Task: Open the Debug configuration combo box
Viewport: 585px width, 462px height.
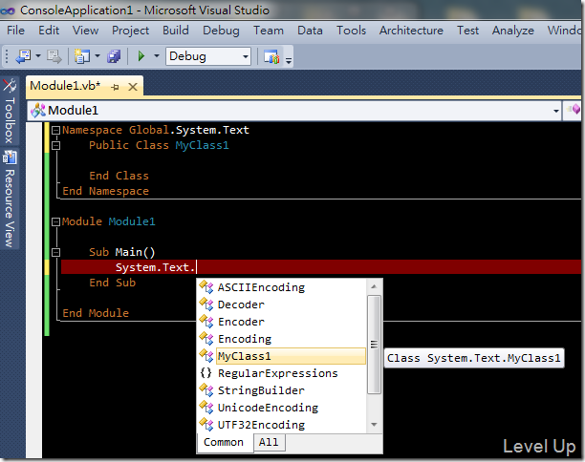Action: tap(208, 56)
